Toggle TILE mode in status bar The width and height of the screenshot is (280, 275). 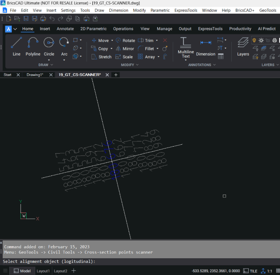click(x=250, y=271)
